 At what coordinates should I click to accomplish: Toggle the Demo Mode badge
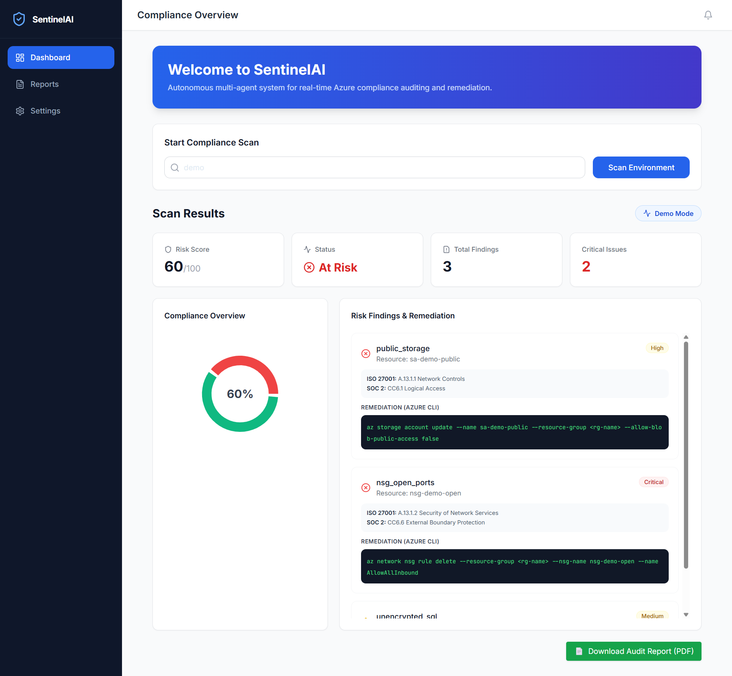pyautogui.click(x=668, y=213)
